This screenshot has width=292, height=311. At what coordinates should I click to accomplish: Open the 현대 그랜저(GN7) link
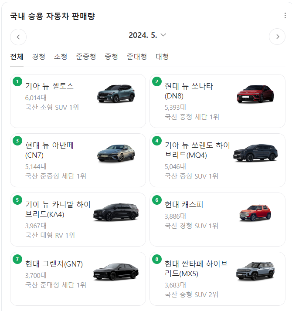click(54, 264)
